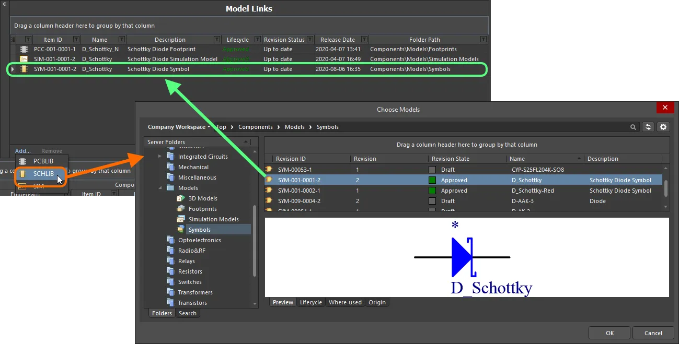Confirm selection with the OK button
This screenshot has width=679, height=344.
[x=609, y=333]
